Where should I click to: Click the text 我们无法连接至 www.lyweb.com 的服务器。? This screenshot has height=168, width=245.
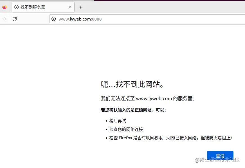pyautogui.click(x=148, y=98)
